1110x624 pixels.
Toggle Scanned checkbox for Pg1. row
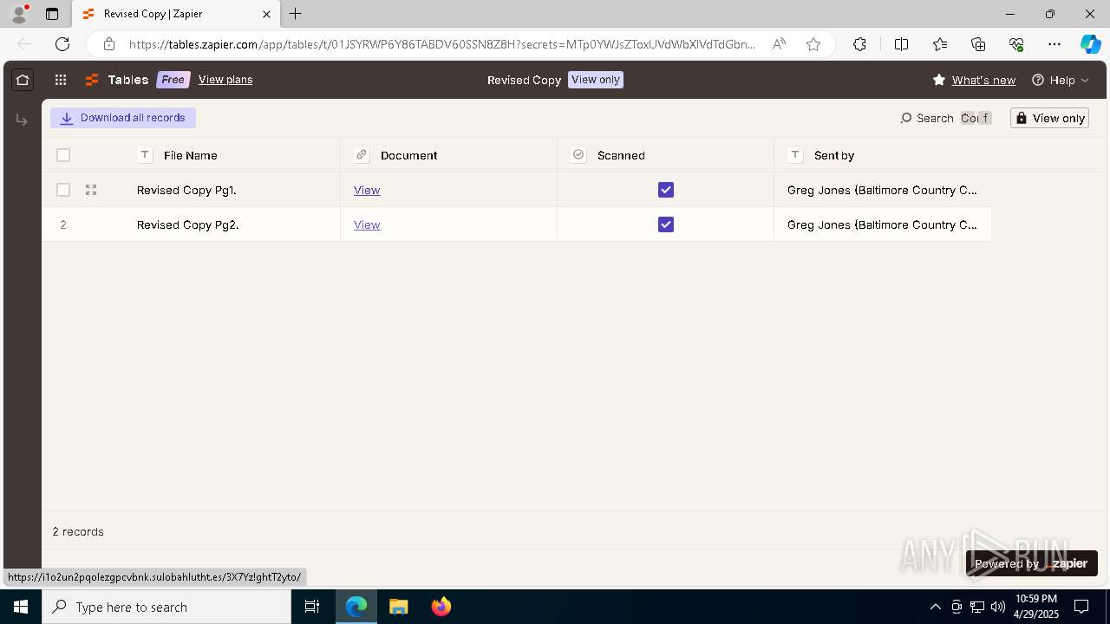coord(666,190)
